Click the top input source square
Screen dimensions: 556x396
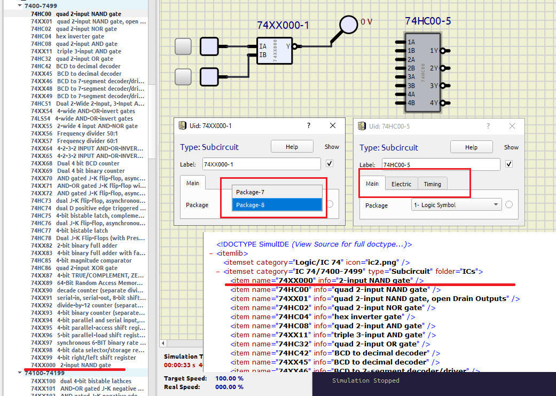(x=183, y=46)
